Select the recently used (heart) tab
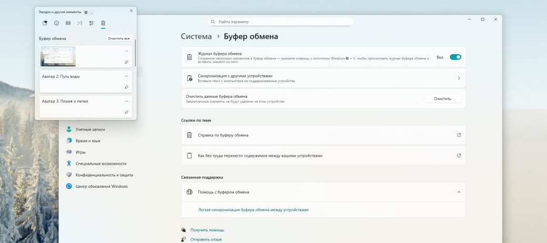The height and width of the screenshot is (243, 547). tap(45, 23)
